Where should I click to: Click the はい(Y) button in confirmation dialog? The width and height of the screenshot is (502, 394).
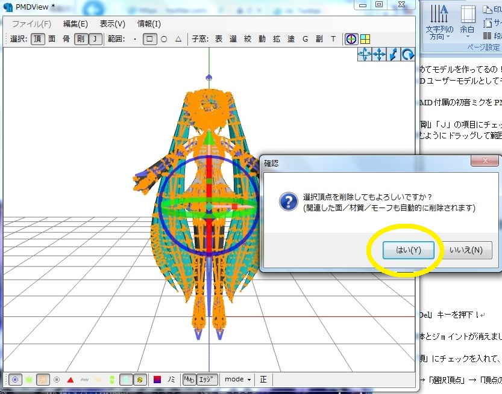(x=408, y=250)
